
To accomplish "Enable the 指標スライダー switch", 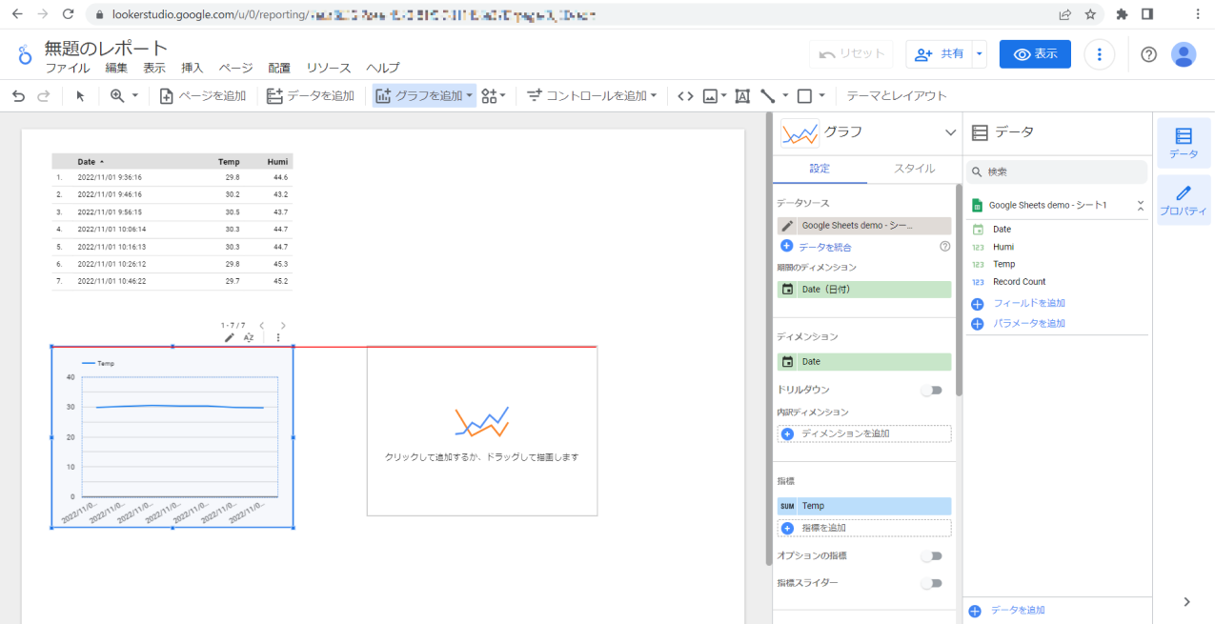I will pos(931,582).
